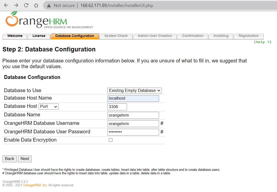This screenshot has height=192, width=277.
Task: Open the Help link
Action: coord(262,42)
